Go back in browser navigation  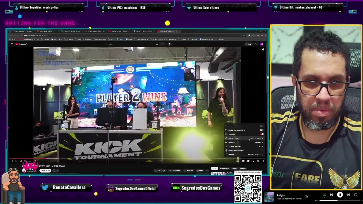click(x=10, y=35)
